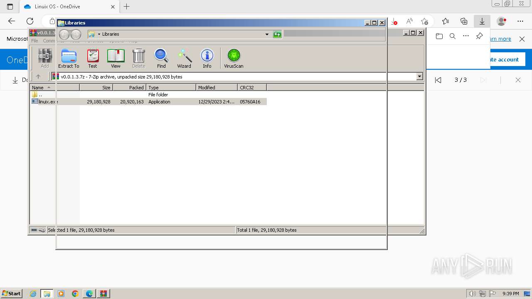
Task: Click the Extract To icon in WinRAR
Action: [x=69, y=59]
